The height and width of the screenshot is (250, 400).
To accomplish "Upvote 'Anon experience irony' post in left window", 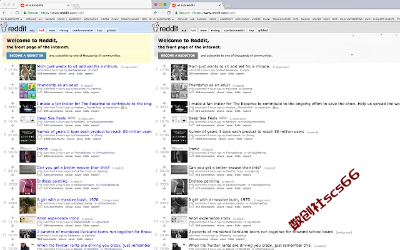I will [12, 217].
